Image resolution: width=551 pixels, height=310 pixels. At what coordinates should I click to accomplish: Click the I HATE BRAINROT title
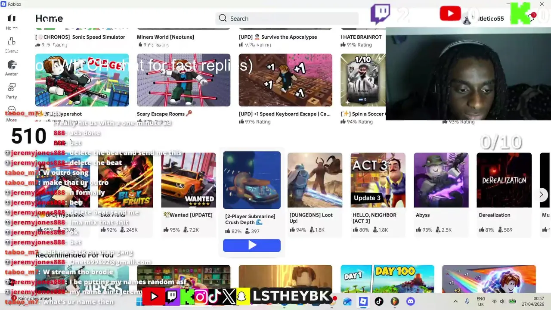pyautogui.click(x=361, y=37)
